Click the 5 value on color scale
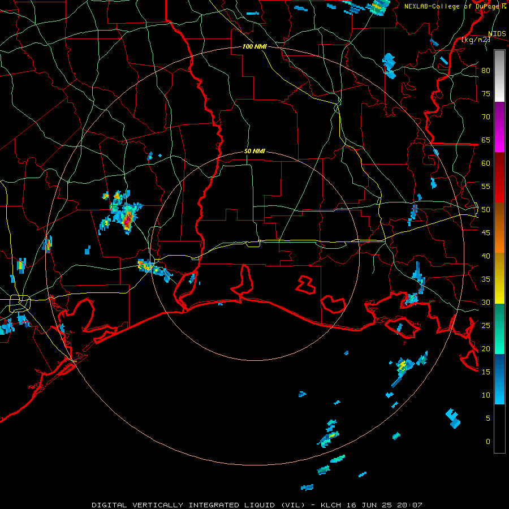The width and height of the screenshot is (509, 509). coord(488,418)
